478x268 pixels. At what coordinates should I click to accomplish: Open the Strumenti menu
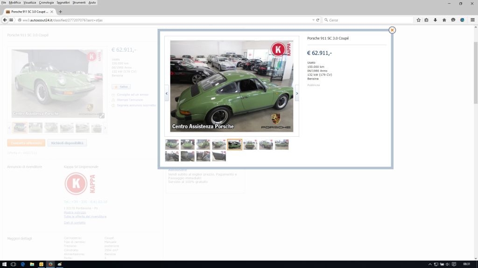coord(79,2)
